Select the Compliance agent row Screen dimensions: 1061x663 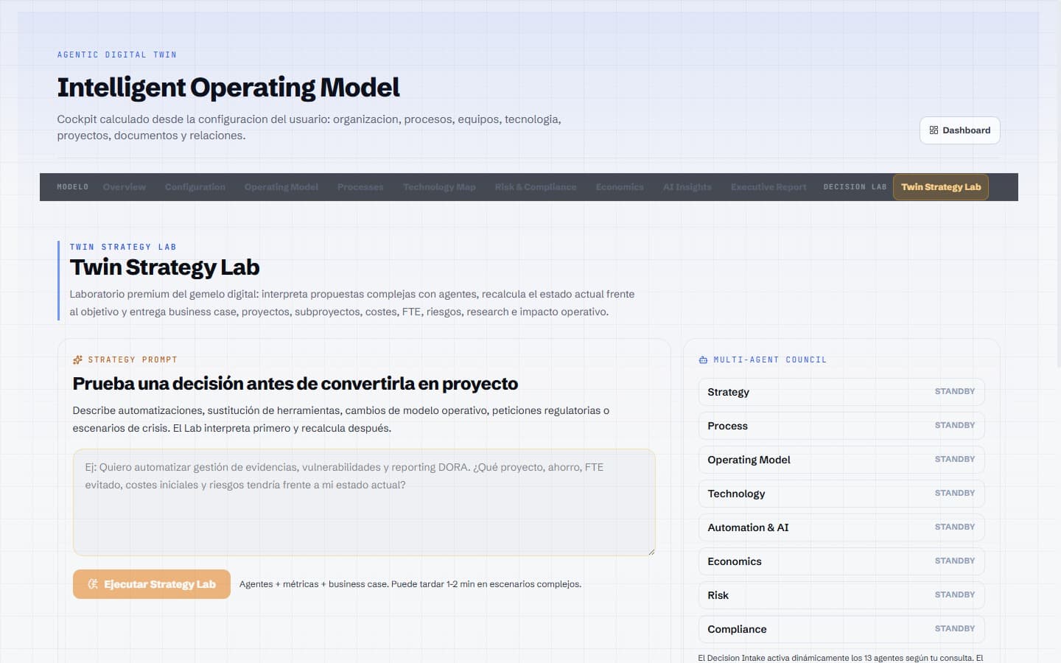[841, 629]
